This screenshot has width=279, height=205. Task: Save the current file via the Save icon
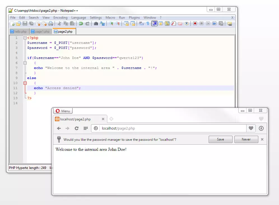point(25,23)
